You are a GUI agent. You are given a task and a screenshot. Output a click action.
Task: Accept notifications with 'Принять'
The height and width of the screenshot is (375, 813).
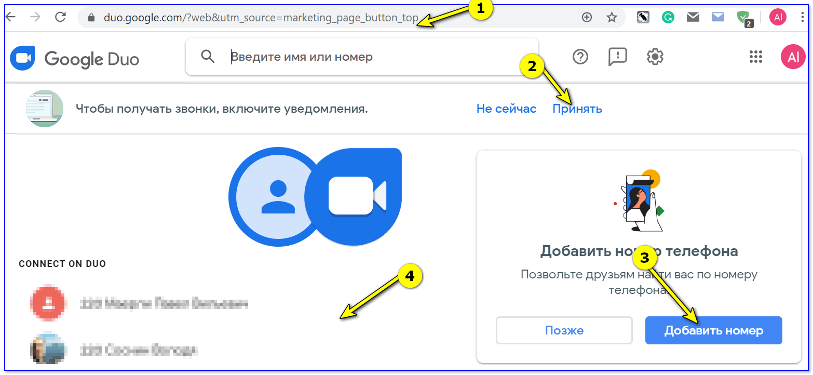pyautogui.click(x=577, y=109)
